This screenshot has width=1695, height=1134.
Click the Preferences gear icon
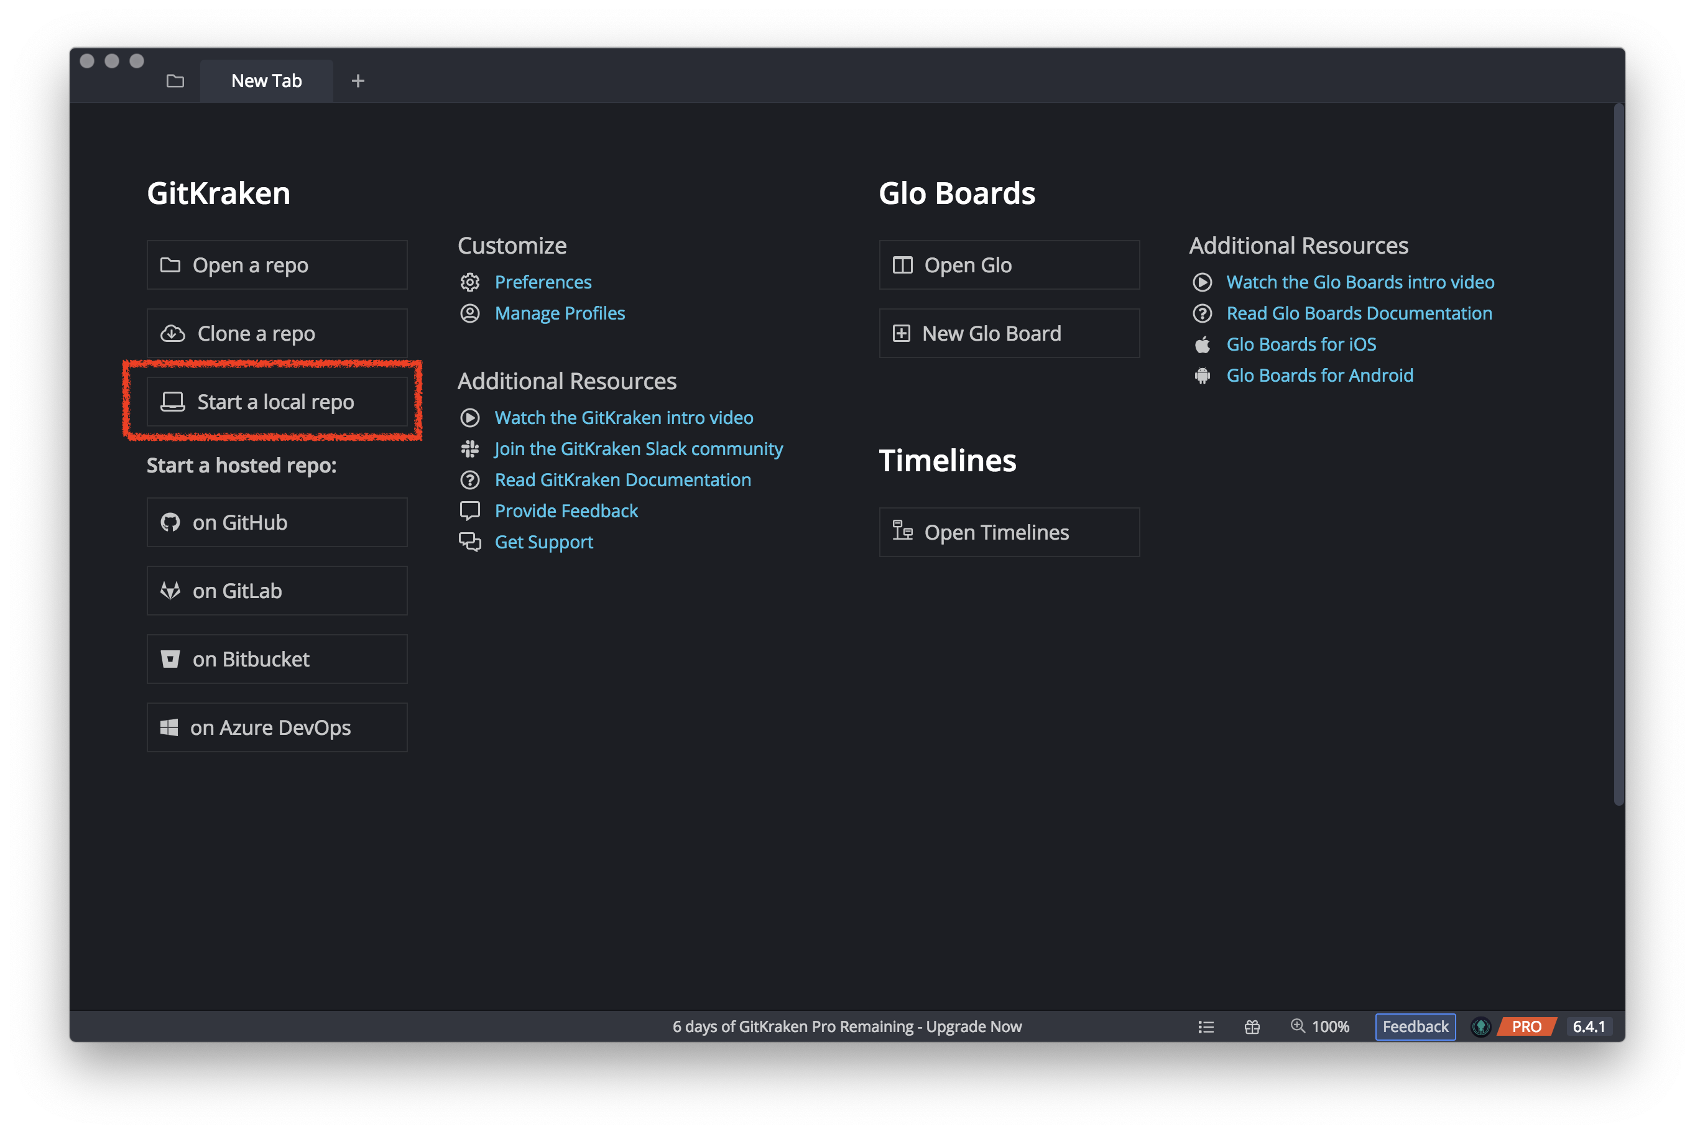pyautogui.click(x=470, y=282)
